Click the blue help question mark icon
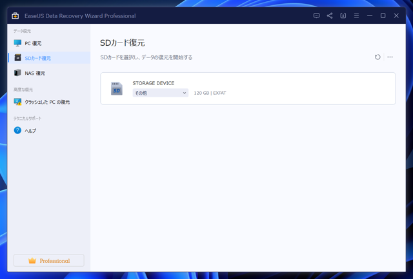Viewport: 413px width, 279px height. (x=17, y=130)
